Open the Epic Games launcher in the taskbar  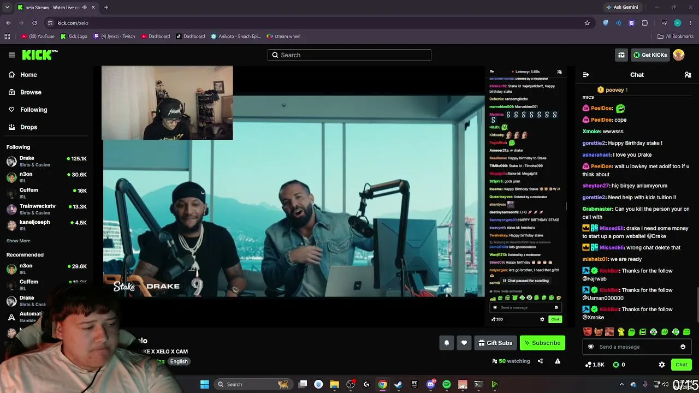coord(414,384)
